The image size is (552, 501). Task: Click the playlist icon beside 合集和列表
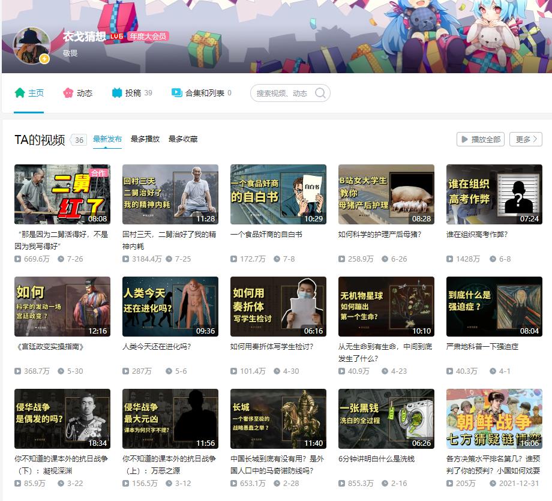[x=176, y=93]
